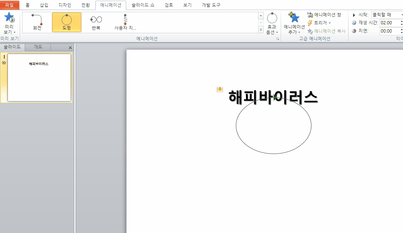Click the 지연 delay spinner arrows
This screenshot has width=403, height=233.
click(x=402, y=31)
